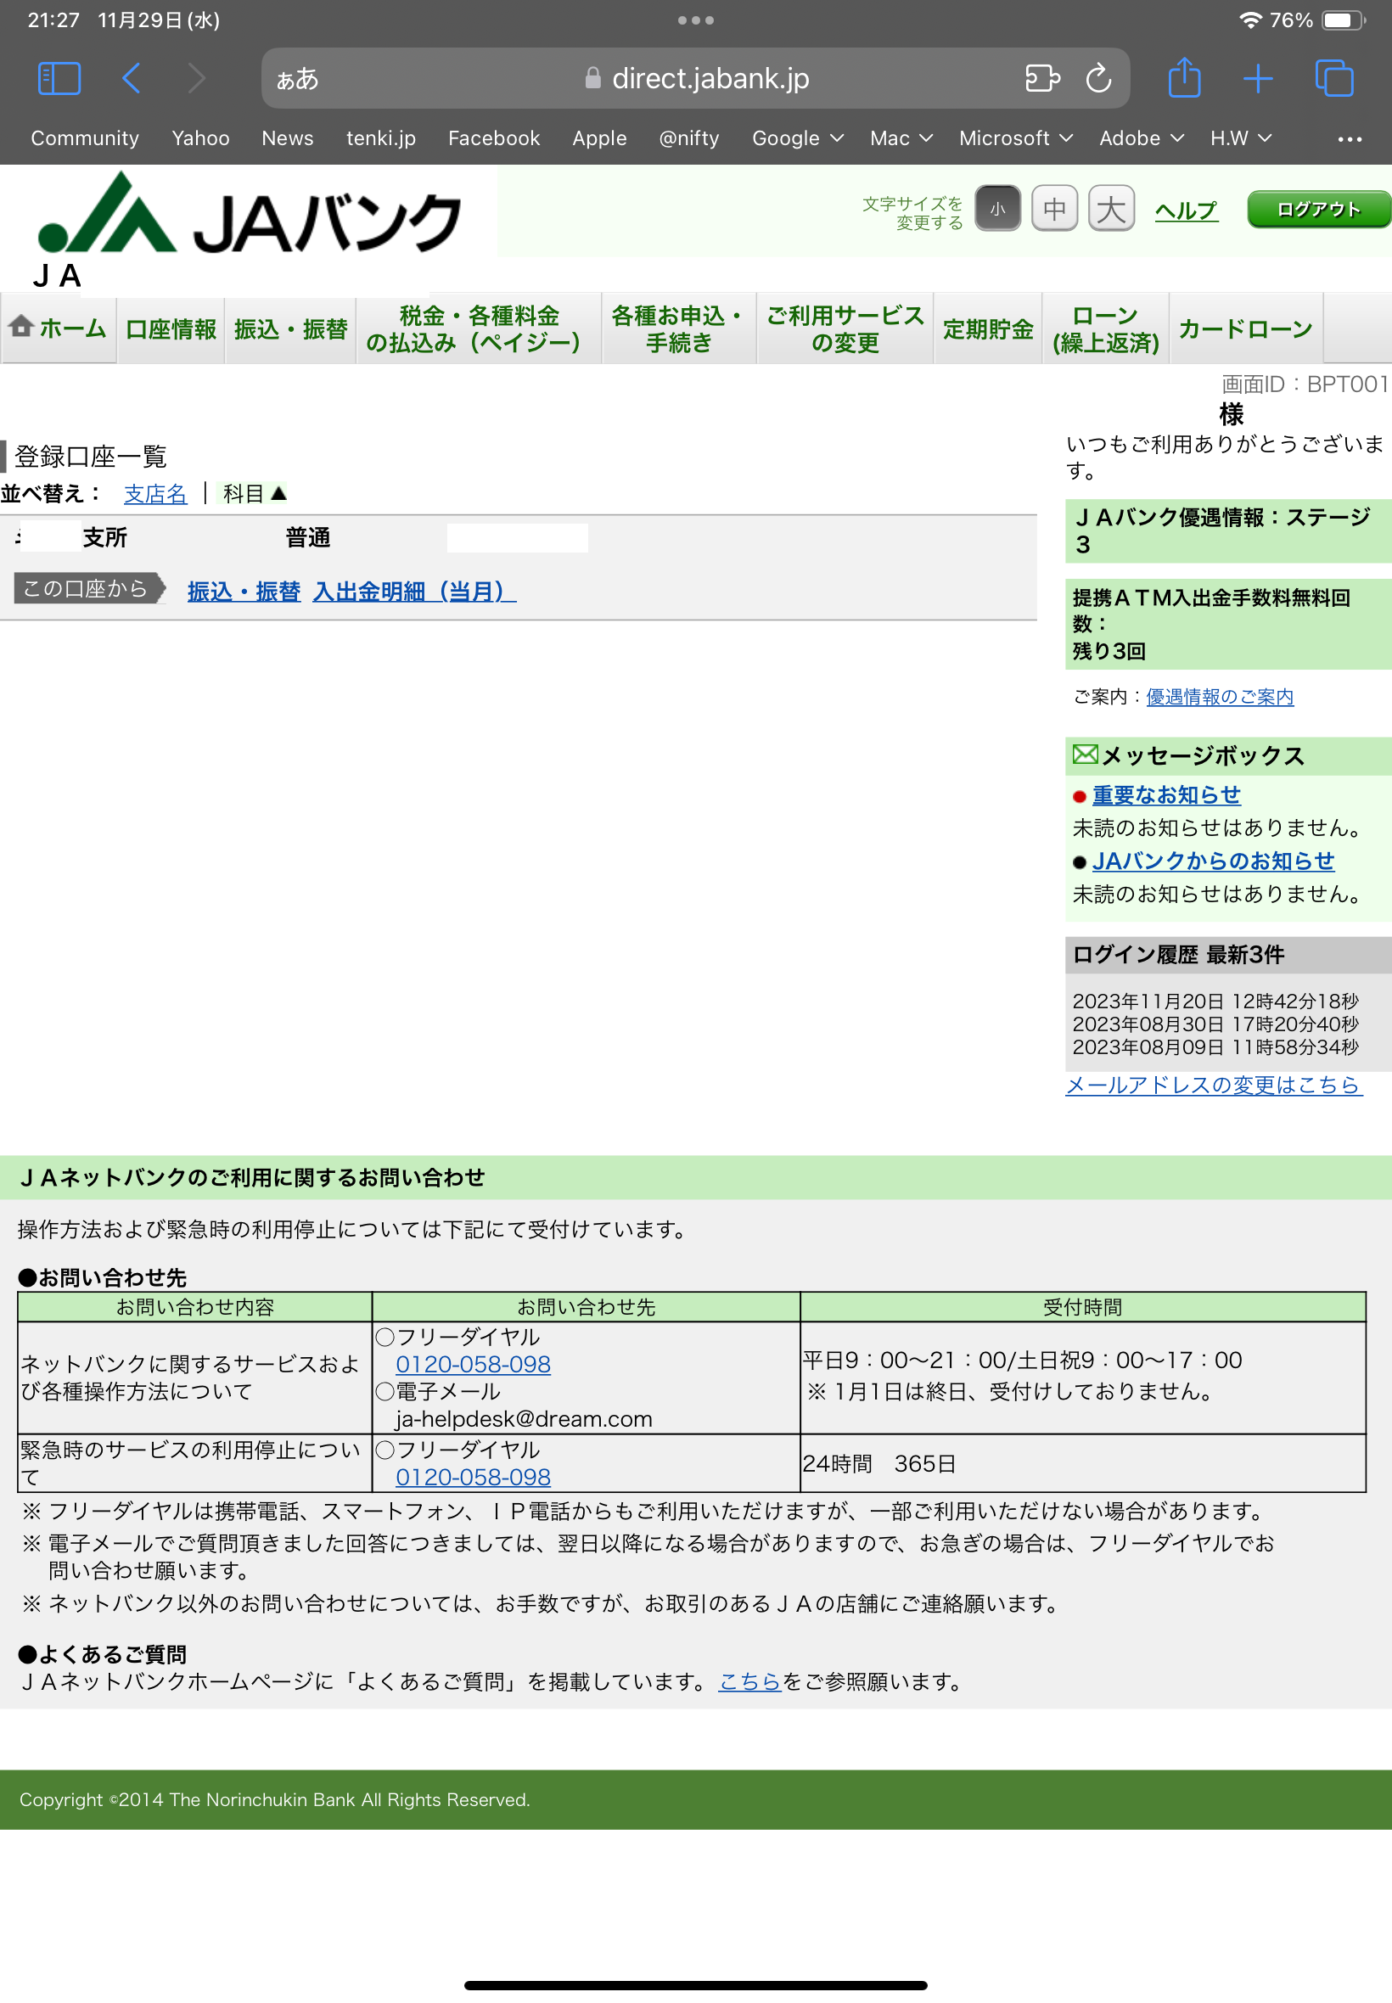The height and width of the screenshot is (2003, 1392).
Task: View 入出金明細（当月） for this account
Action: 414,592
